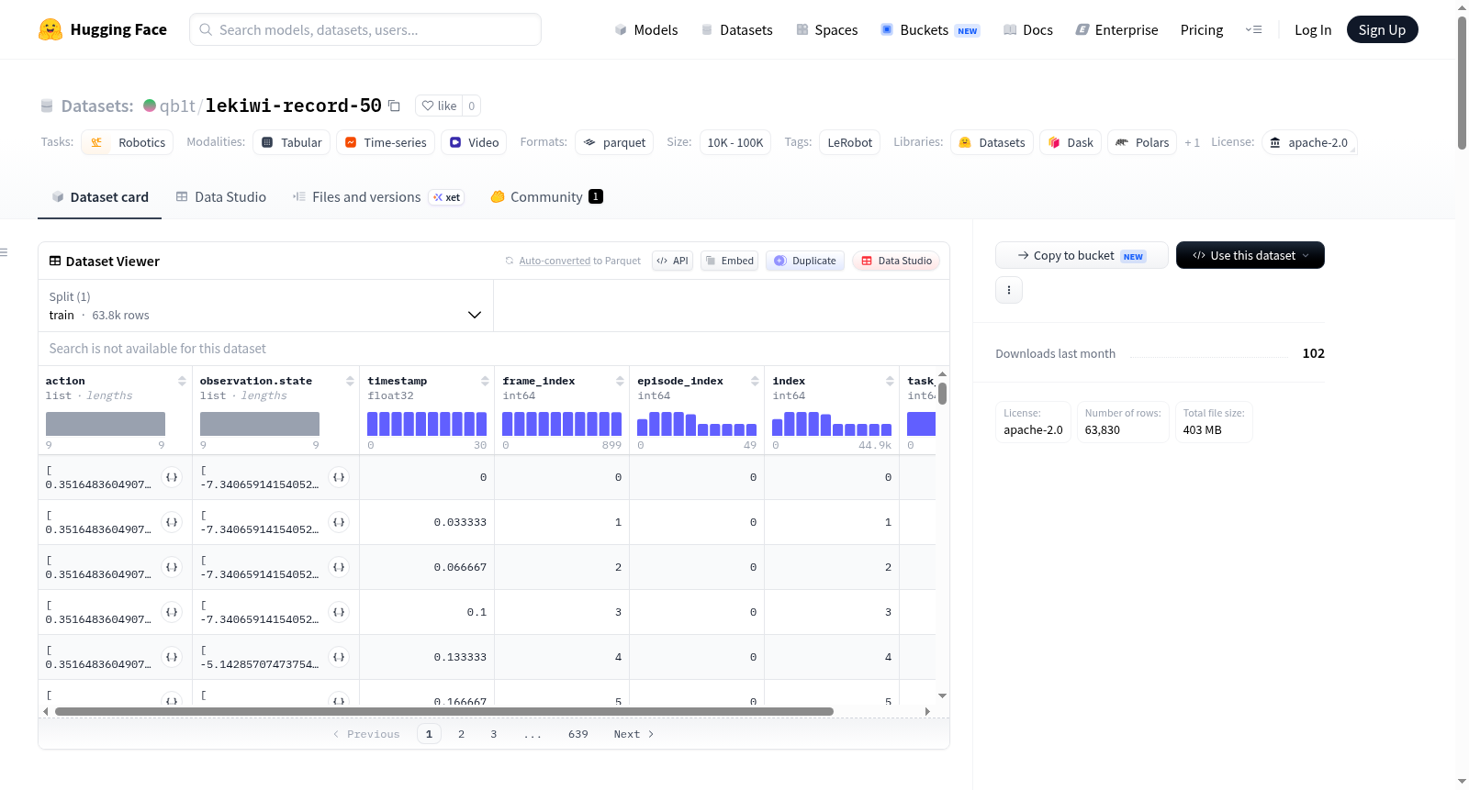Viewport: 1469px width, 790px height.
Task: Click the qblt user avatar
Action: point(150,106)
